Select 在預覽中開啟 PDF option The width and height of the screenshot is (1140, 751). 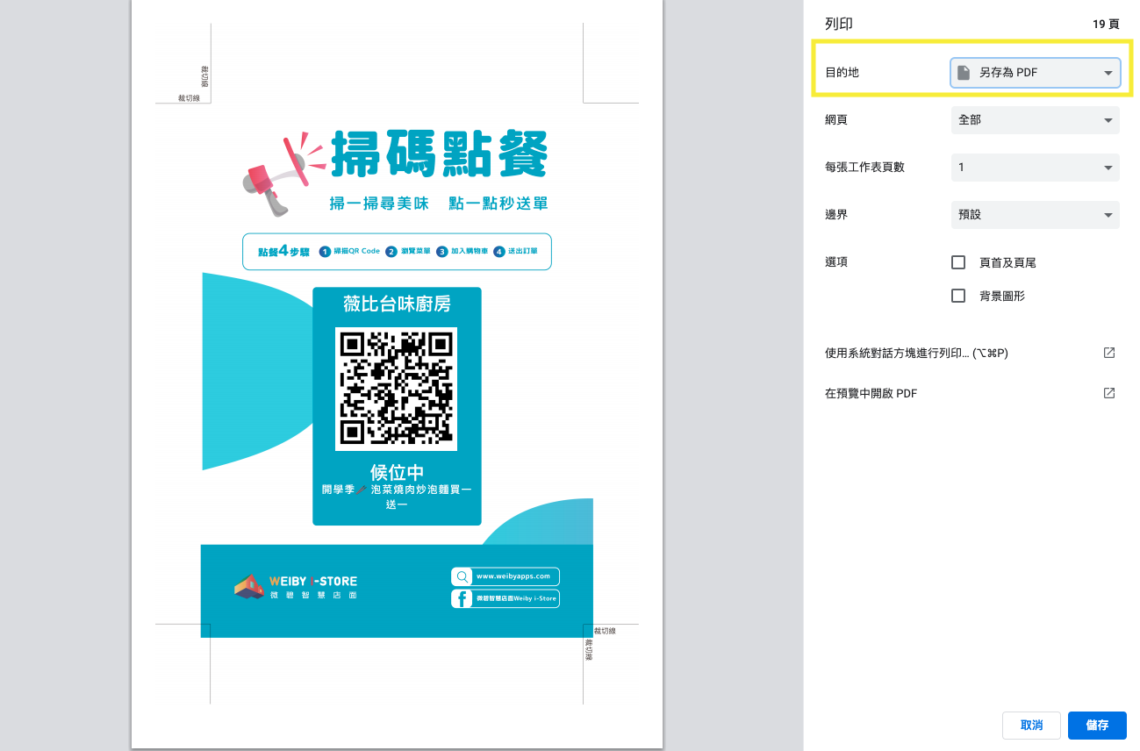point(871,393)
